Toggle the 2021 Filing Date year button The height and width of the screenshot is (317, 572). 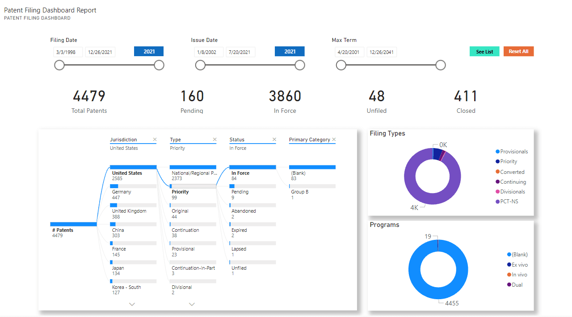tap(149, 52)
